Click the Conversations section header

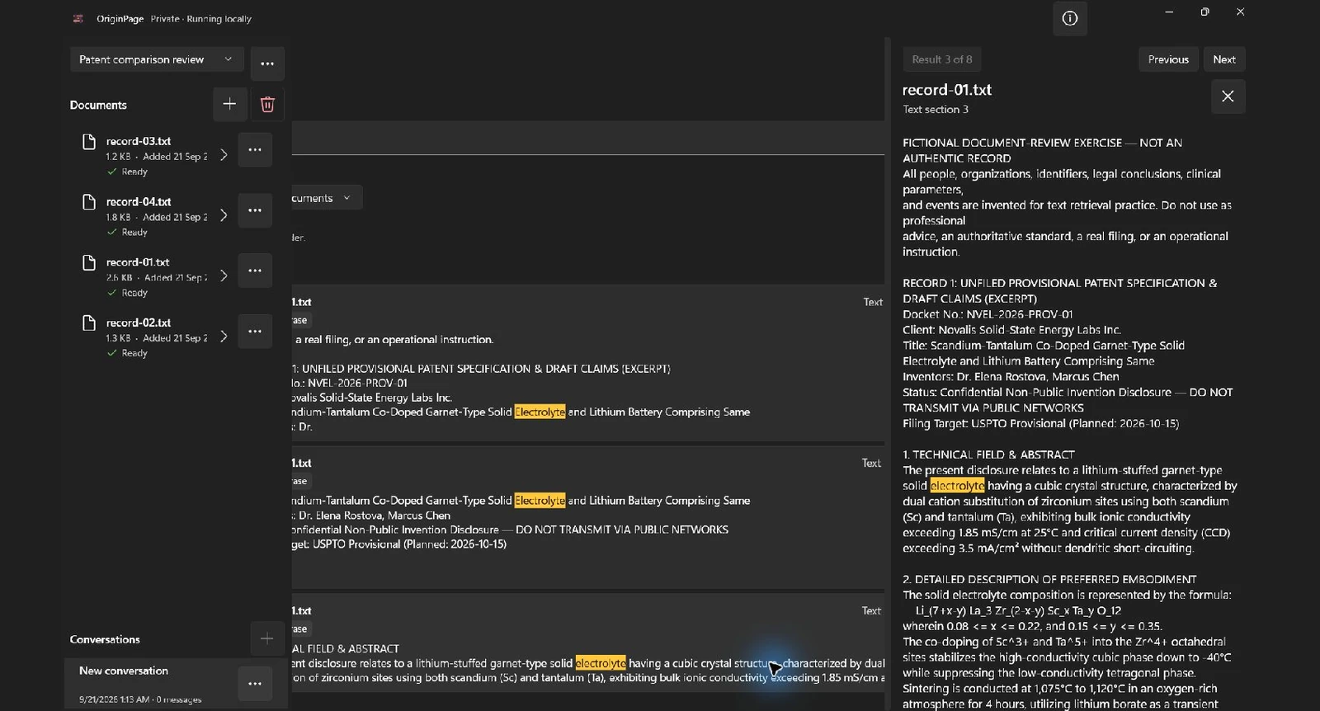click(x=105, y=639)
